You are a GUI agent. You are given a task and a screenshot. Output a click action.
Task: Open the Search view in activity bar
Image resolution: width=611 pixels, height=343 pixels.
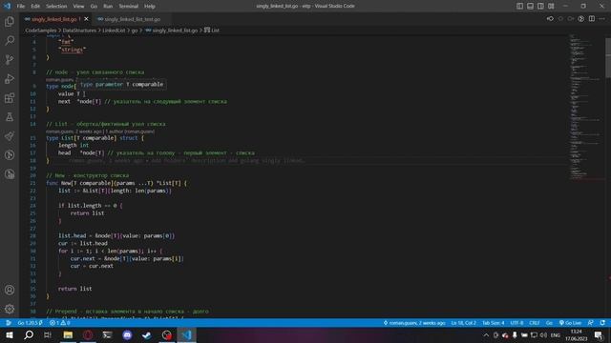click(x=10, y=40)
